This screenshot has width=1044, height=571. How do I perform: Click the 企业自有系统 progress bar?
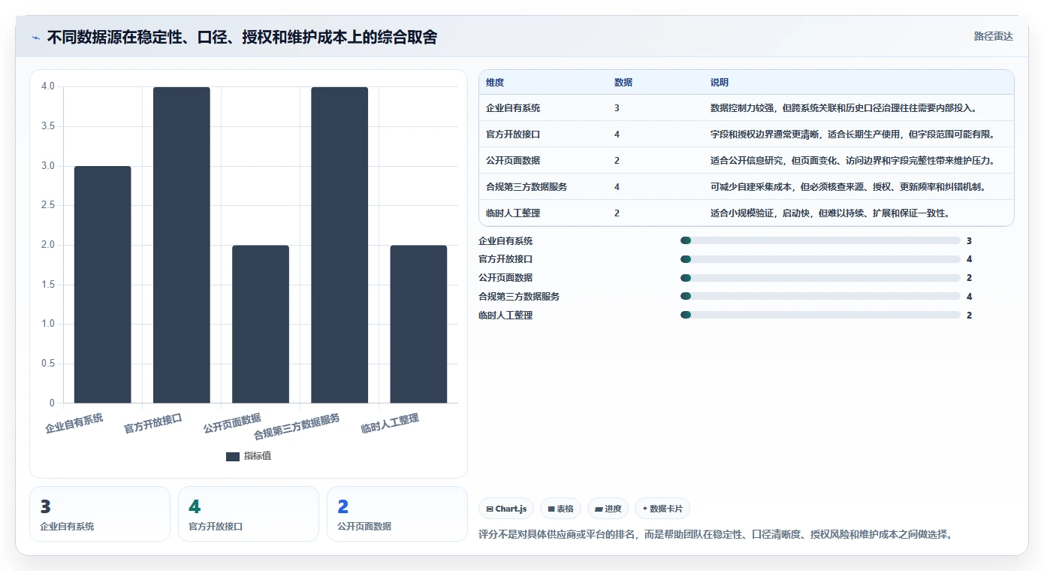pyautogui.click(x=820, y=240)
